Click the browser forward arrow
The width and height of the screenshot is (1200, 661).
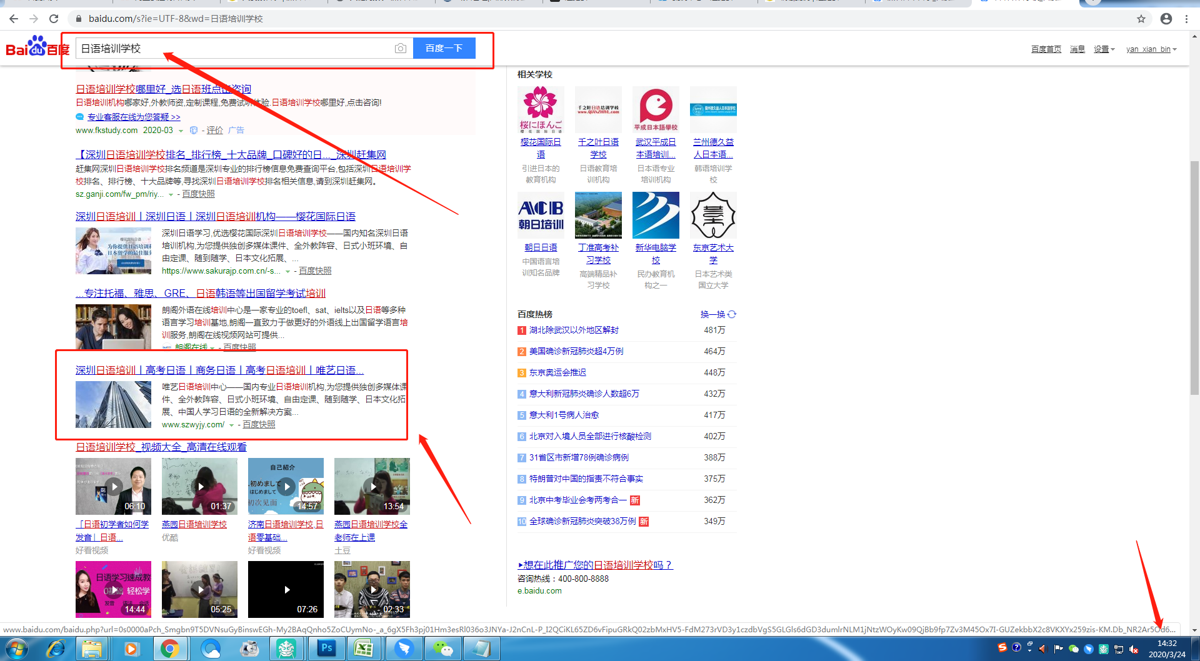point(34,19)
